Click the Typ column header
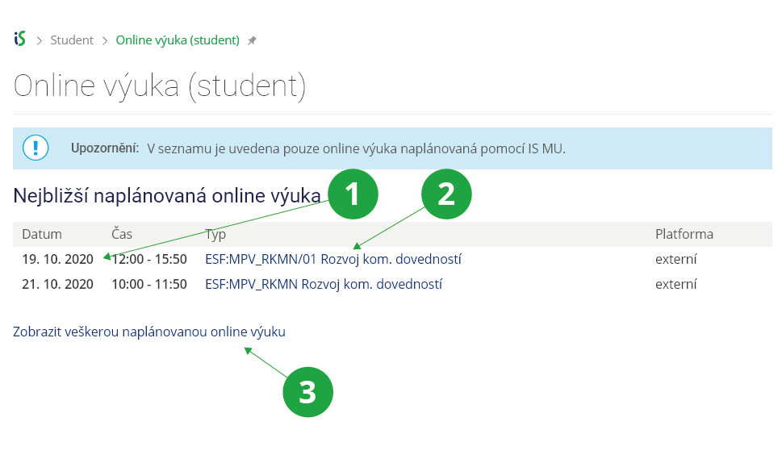The height and width of the screenshot is (459, 782). coord(215,234)
